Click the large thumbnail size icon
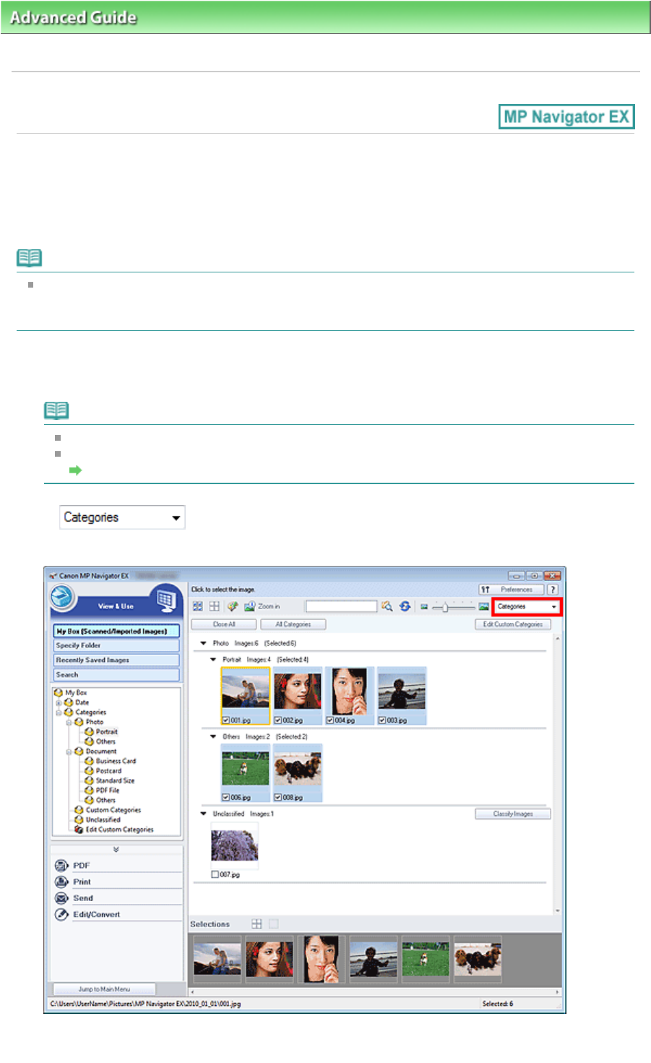 [483, 606]
